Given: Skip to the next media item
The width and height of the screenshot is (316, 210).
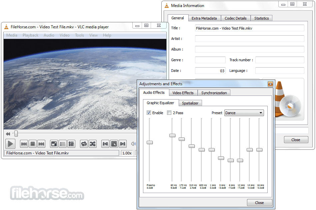Looking at the screenshot, I should click(x=41, y=143).
